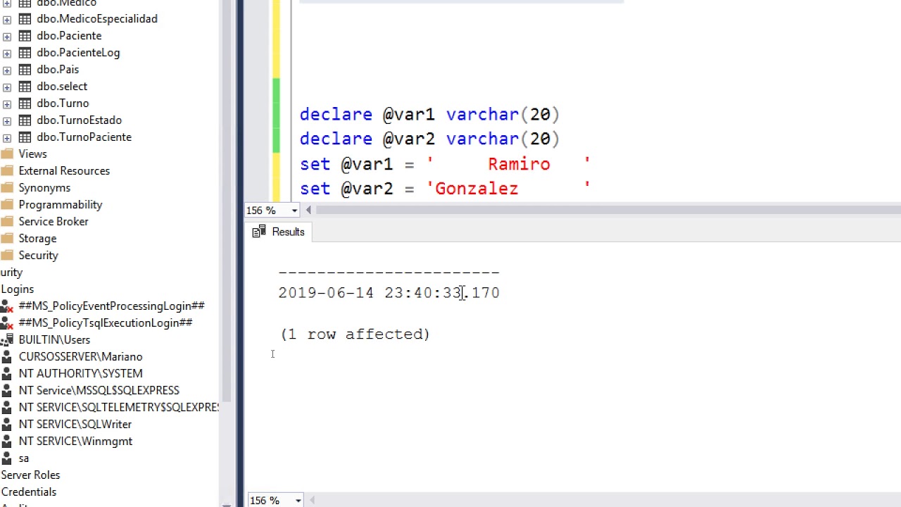Click the dbo.MedicoEspecialidad table icon
The image size is (901, 507).
point(25,19)
